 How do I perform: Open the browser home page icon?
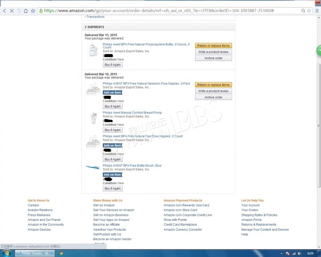pyautogui.click(x=26, y=11)
